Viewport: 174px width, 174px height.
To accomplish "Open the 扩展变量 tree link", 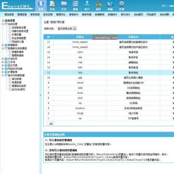I will 16,35.
